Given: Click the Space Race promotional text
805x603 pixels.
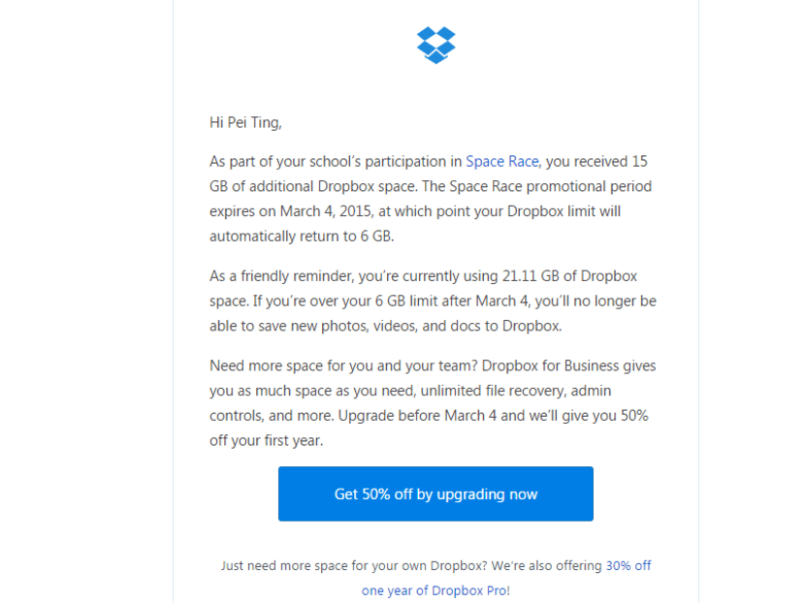Looking at the screenshot, I should 501,161.
